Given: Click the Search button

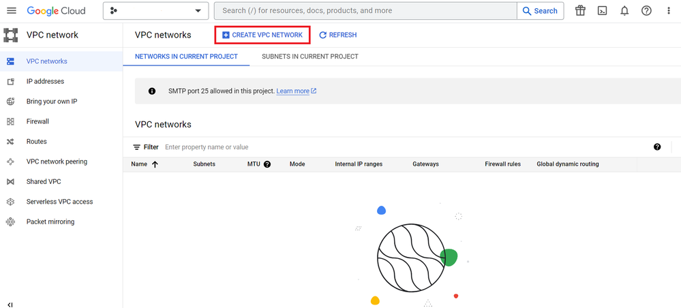Looking at the screenshot, I should [540, 11].
